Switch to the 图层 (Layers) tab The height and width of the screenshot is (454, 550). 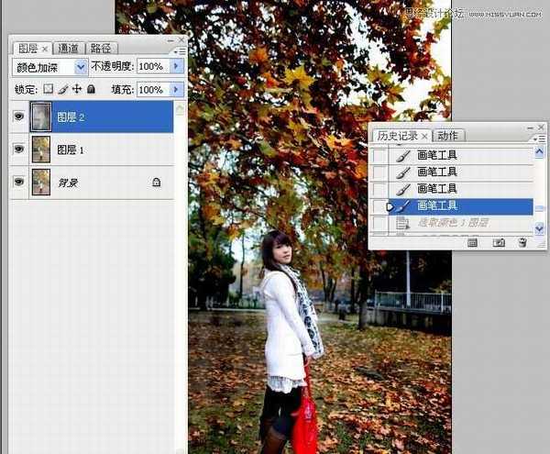28,49
